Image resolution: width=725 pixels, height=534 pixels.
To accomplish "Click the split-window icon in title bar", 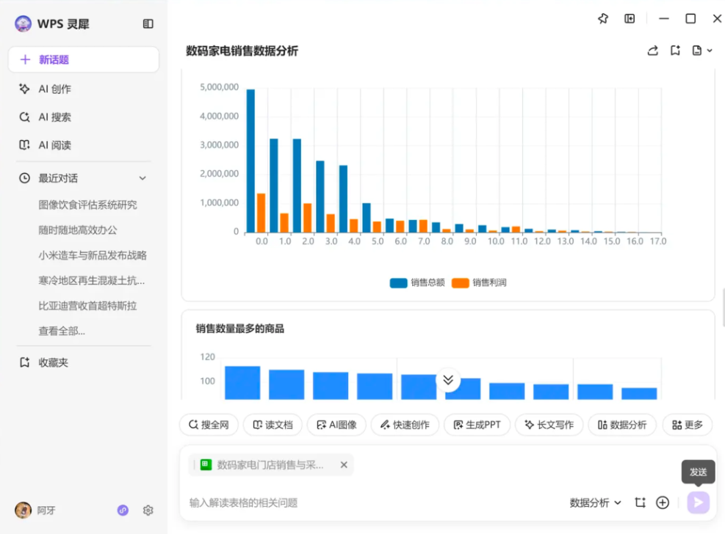I will [x=630, y=18].
